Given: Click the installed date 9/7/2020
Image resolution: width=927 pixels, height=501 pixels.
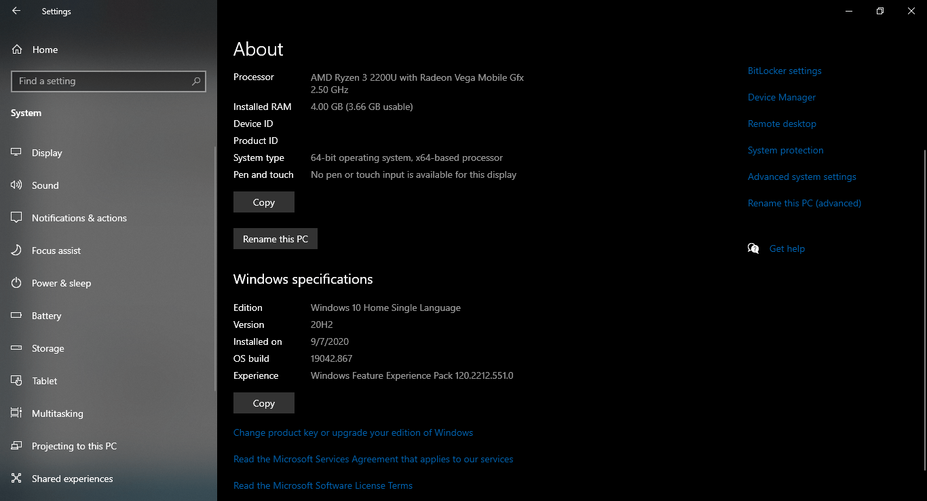Looking at the screenshot, I should 330,341.
